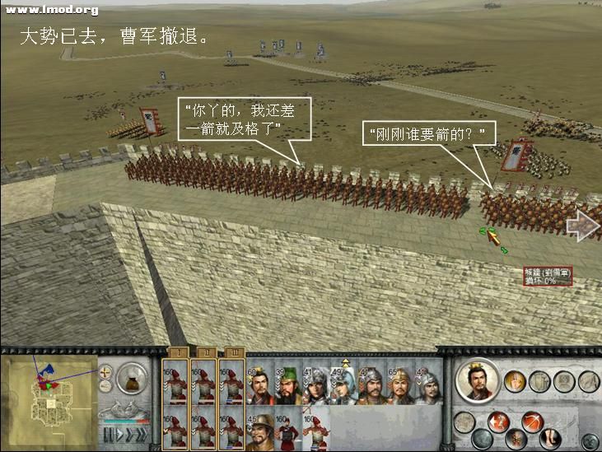The height and width of the screenshot is (452, 602).
Task: Toggle fire-at-will bow and arrow button
Action: click(533, 422)
